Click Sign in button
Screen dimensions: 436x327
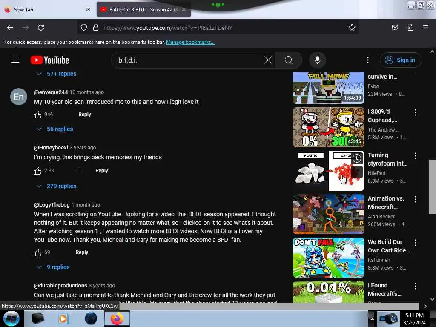(x=401, y=60)
